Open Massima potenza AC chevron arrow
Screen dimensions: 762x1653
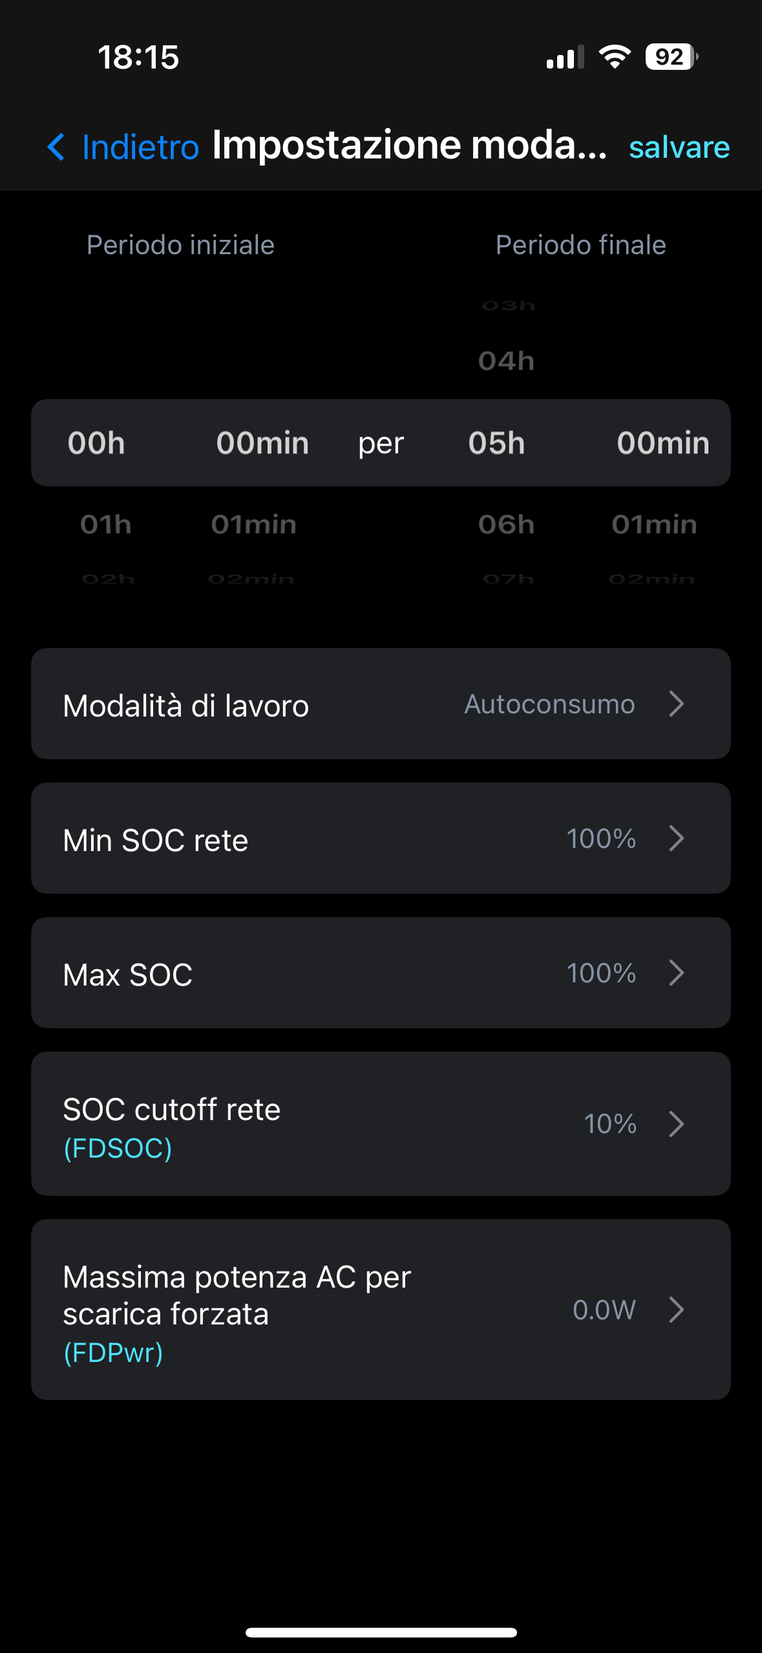(x=676, y=1310)
